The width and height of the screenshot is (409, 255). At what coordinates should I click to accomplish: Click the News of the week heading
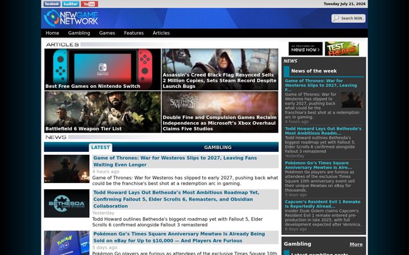(314, 71)
